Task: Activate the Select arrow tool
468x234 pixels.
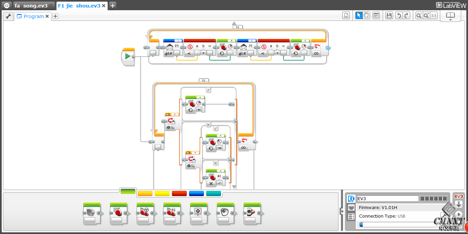Action: pos(359,15)
